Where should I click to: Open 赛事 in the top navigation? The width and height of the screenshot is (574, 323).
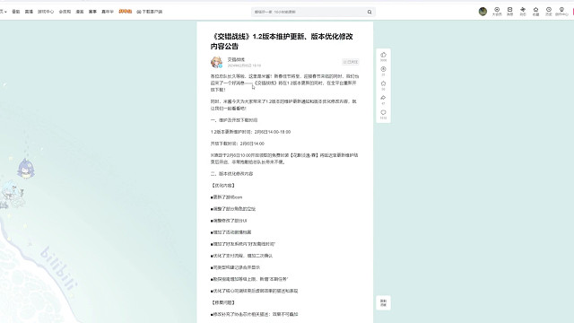[92, 12]
